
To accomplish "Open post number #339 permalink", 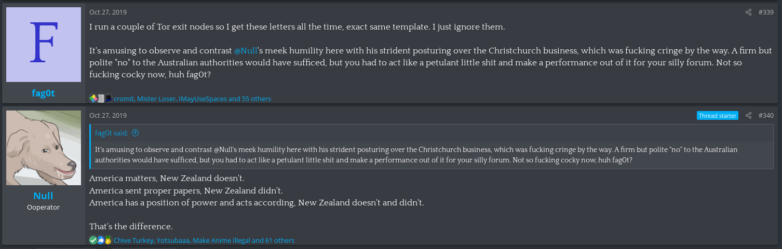I will click(766, 12).
